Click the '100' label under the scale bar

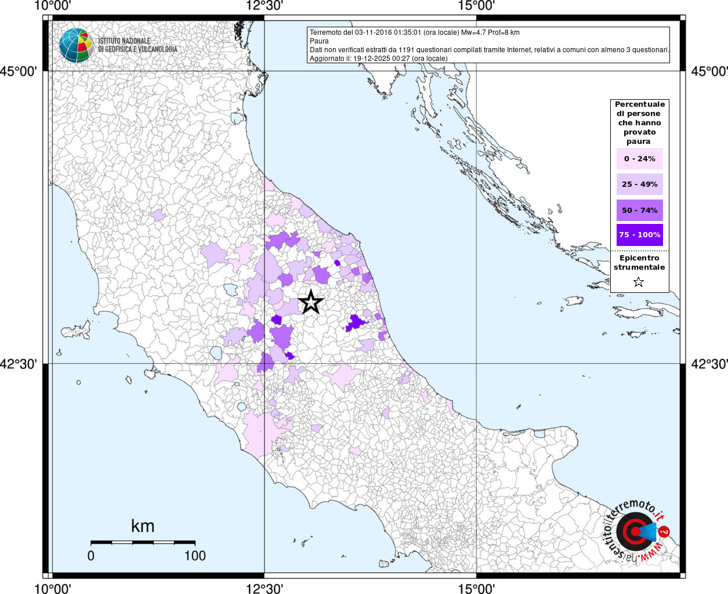[x=195, y=556]
